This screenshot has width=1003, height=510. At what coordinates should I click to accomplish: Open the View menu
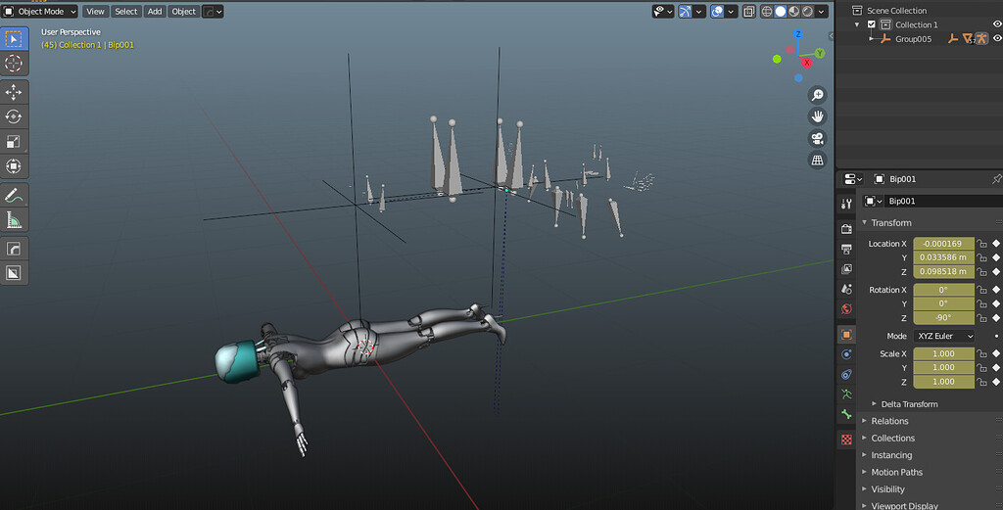coord(95,12)
